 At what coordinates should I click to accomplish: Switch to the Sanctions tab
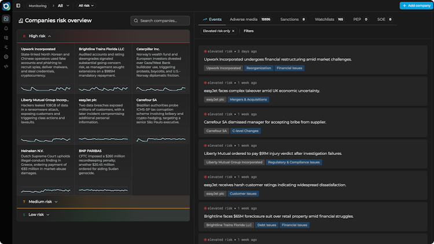(x=293, y=19)
